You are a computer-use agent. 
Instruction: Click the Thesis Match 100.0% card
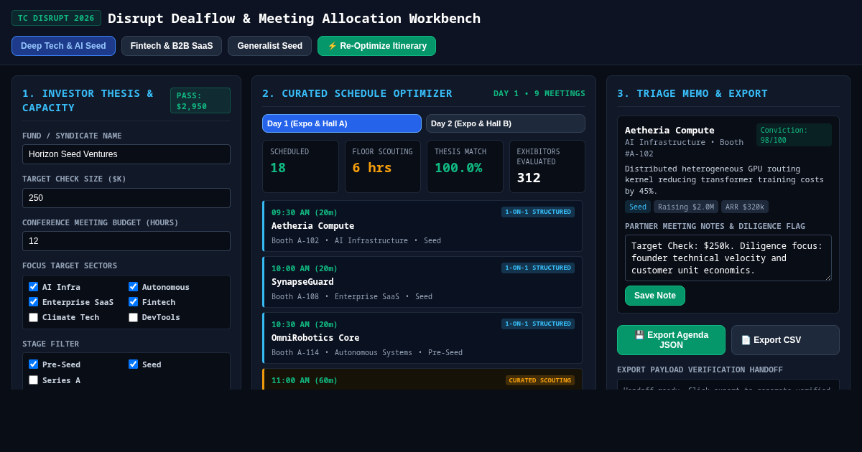coord(465,166)
